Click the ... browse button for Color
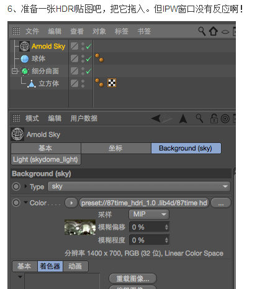This screenshot has height=289, width=270. click(221, 203)
